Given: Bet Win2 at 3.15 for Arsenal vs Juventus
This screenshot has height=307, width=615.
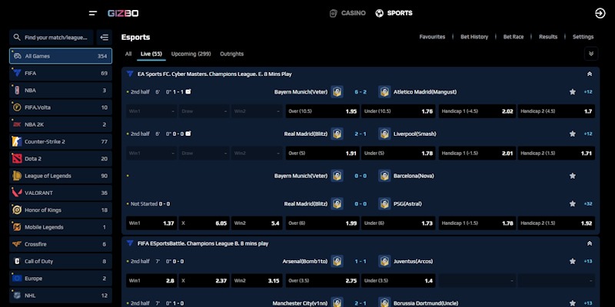Looking at the screenshot, I should pos(257,281).
